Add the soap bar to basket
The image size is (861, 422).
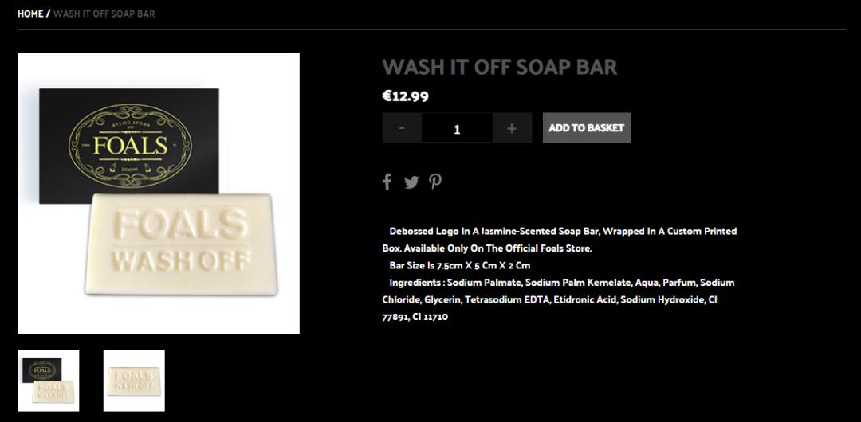587,128
